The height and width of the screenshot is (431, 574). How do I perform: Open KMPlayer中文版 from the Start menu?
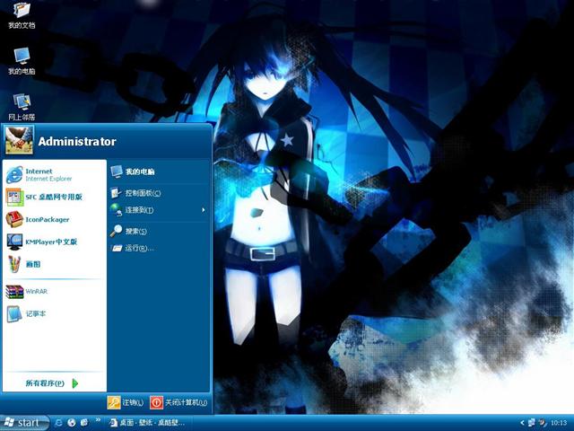tap(49, 242)
